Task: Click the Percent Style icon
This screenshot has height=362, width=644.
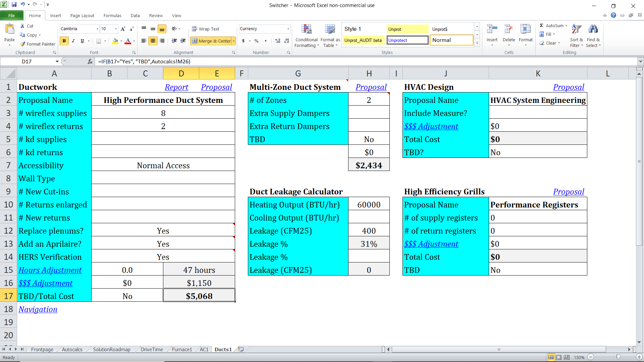Action: click(x=256, y=41)
